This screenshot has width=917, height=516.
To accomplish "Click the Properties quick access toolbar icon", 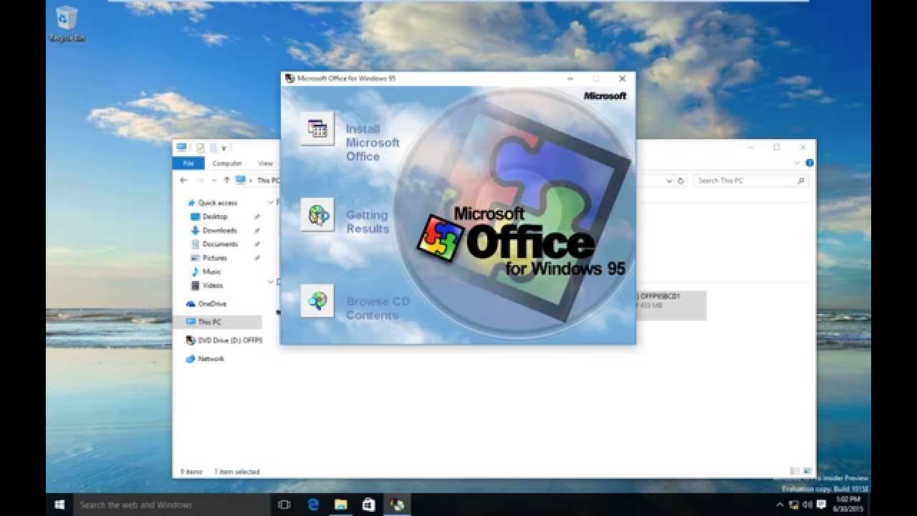I will 200,148.
